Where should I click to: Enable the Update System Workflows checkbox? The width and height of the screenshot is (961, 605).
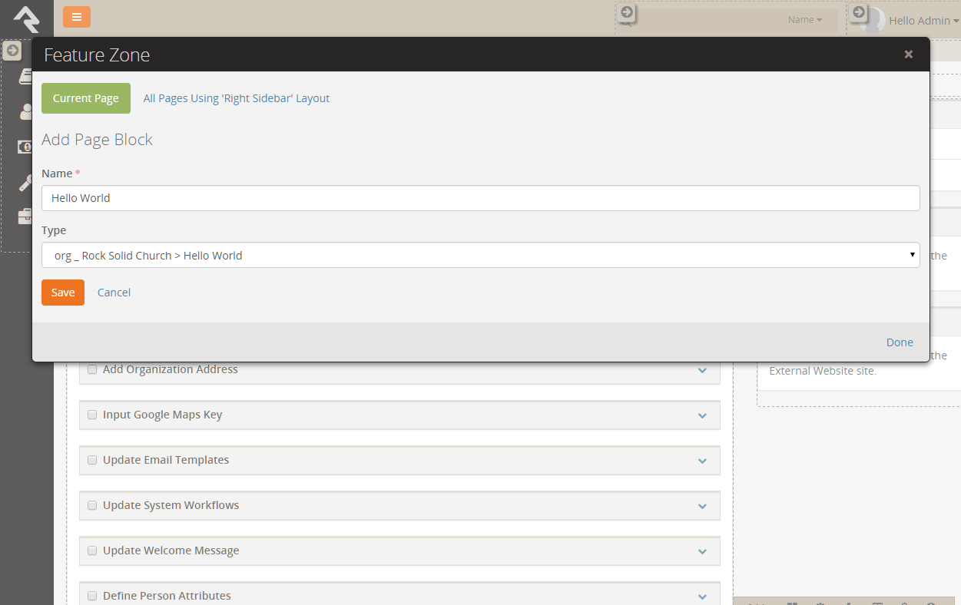click(92, 505)
